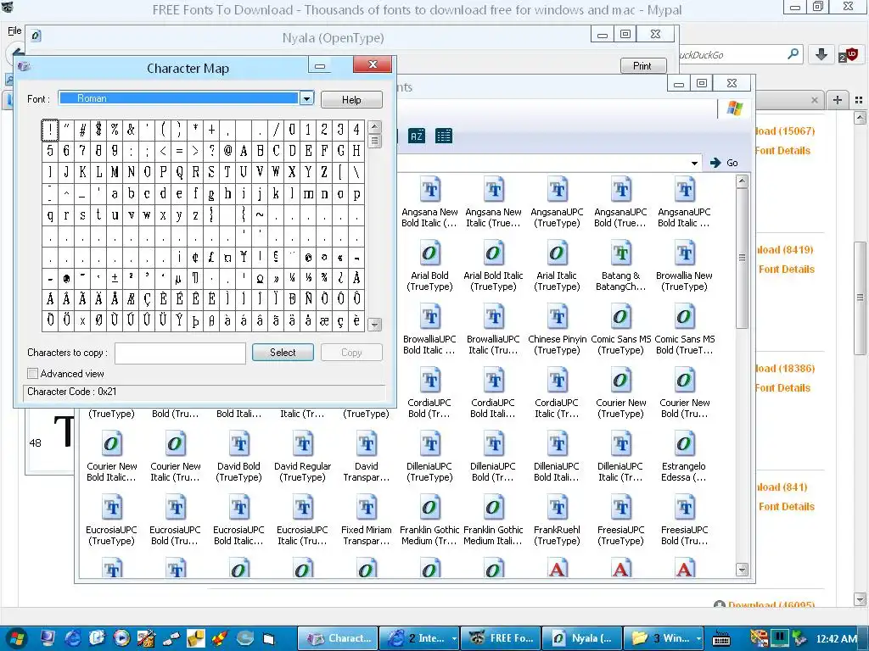Open the AngsanaUPC (TrueType) font icon
869x651 pixels.
pyautogui.click(x=557, y=190)
